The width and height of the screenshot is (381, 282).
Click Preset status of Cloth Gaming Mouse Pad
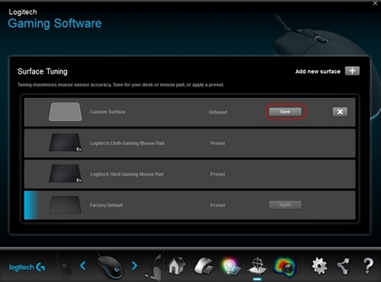217,144
